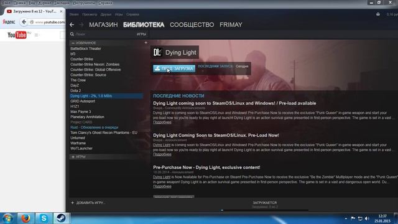The height and width of the screenshot is (224, 398).
Task: Select WoTLauncher in the library
Action: tap(81, 148)
